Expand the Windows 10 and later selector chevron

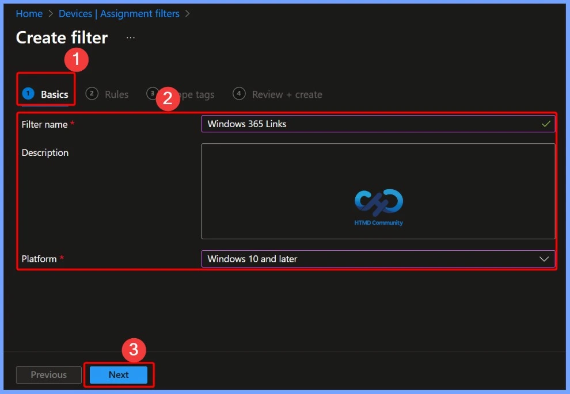(x=544, y=259)
